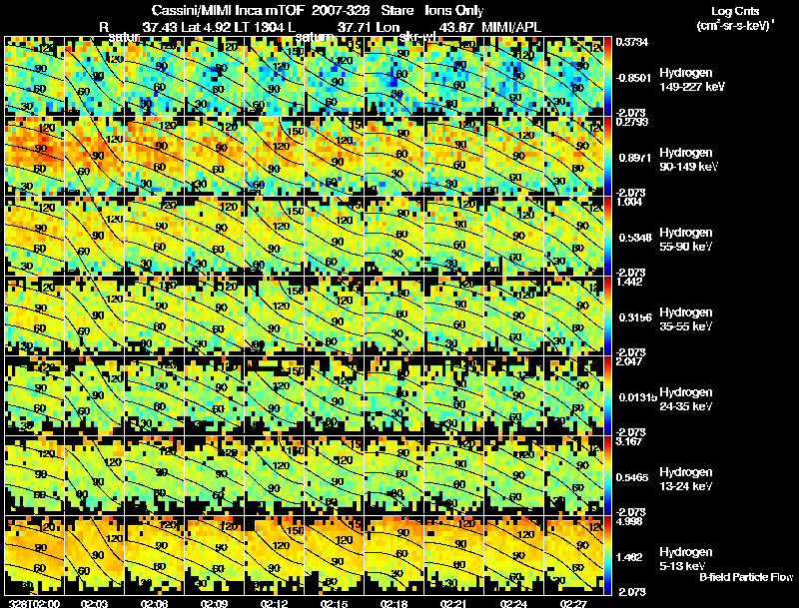Image resolution: width=799 pixels, height=608 pixels.
Task: Click the '328T02:00' time axis label
Action: pos(34,603)
